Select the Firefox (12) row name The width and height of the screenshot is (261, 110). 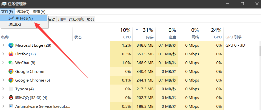coord(25,54)
